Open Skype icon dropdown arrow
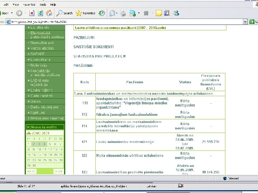 click(x=139, y=13)
